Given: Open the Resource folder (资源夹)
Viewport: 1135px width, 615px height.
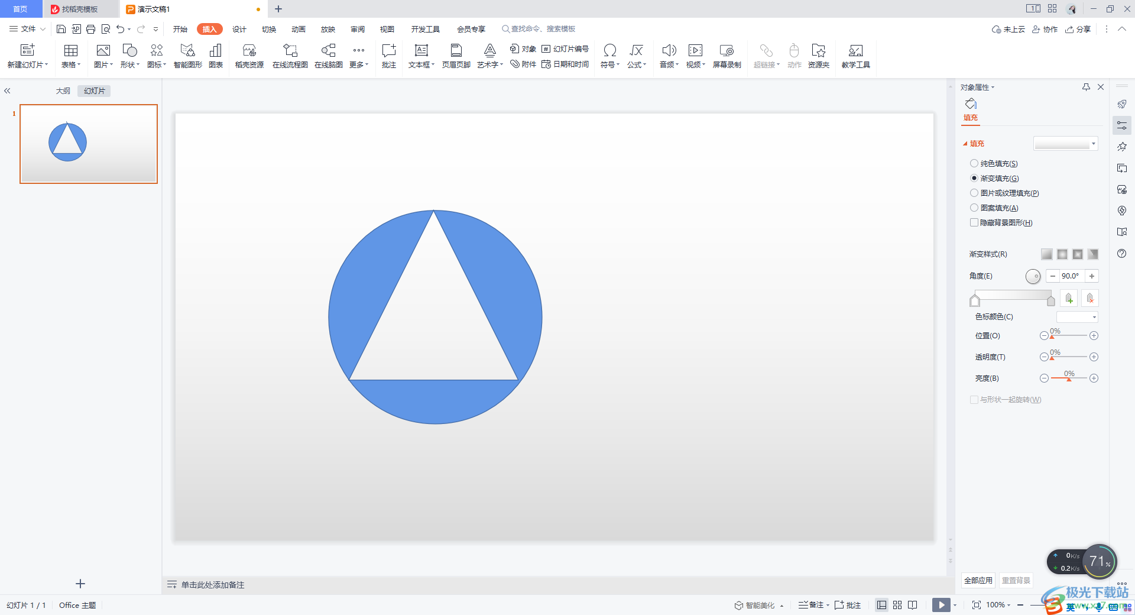Looking at the screenshot, I should click(x=819, y=56).
